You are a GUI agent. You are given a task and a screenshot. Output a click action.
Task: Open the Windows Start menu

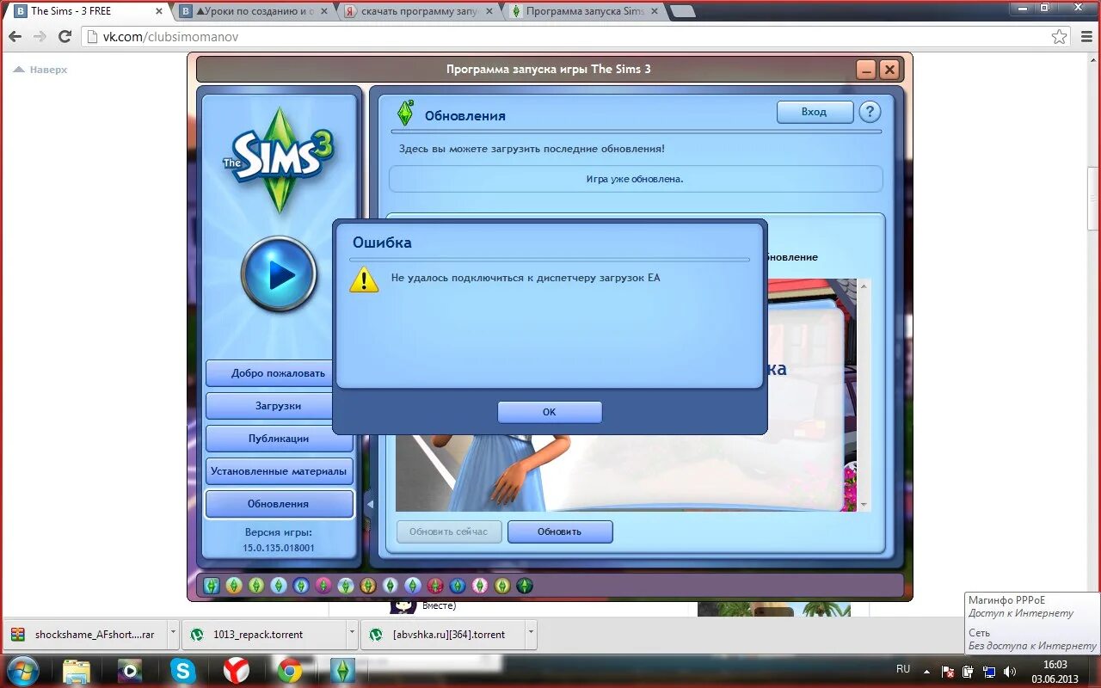point(23,671)
